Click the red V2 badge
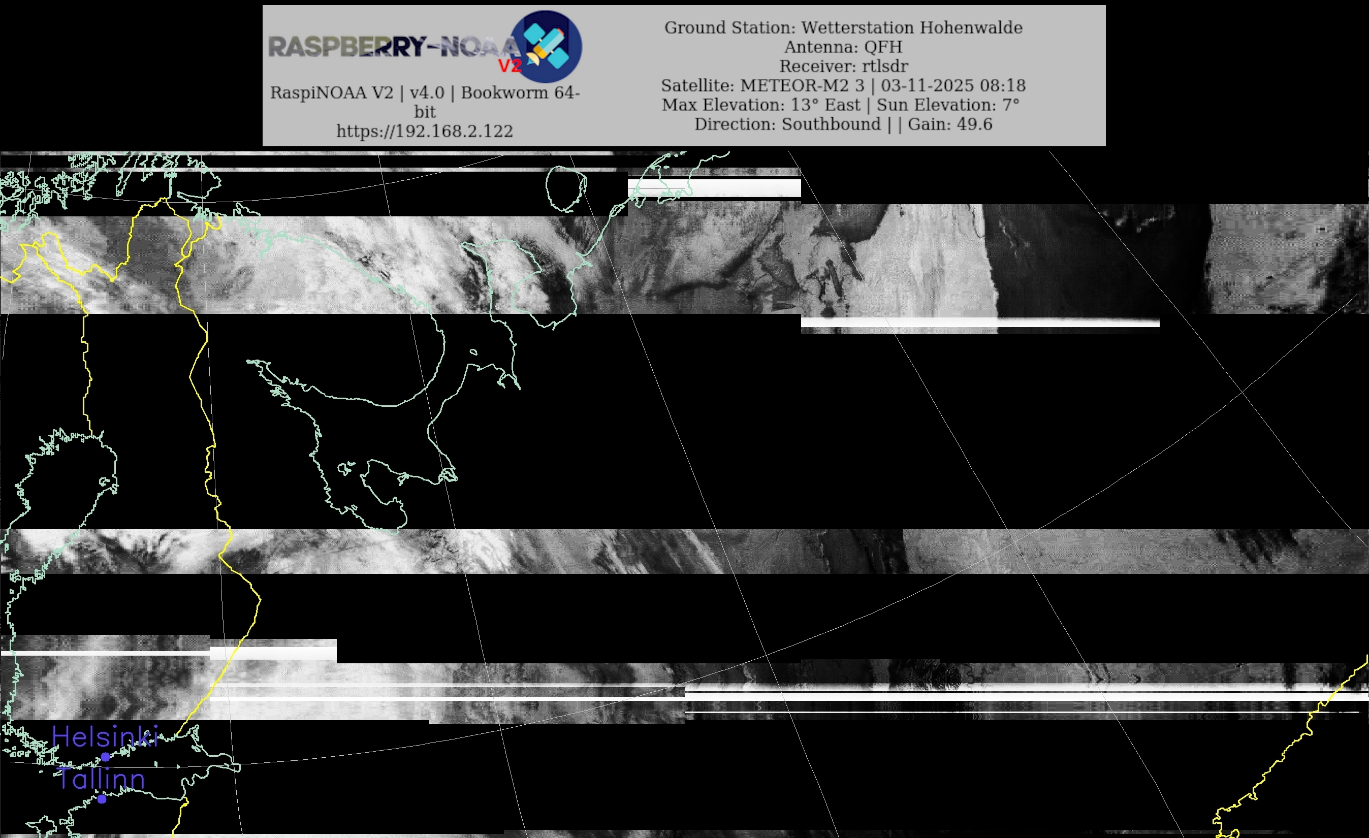Image resolution: width=1369 pixels, height=838 pixels. pos(510,67)
